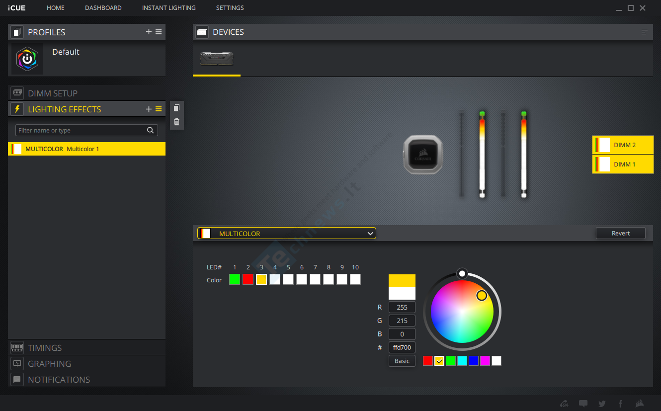Open the Devices panel options icon
The width and height of the screenshot is (661, 411).
(645, 32)
